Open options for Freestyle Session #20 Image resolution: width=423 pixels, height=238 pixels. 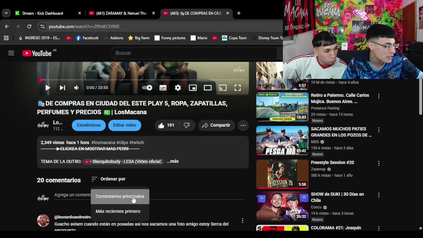click(x=379, y=163)
